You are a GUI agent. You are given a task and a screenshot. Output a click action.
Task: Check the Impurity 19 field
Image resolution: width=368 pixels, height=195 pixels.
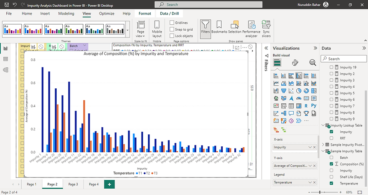point(331,67)
